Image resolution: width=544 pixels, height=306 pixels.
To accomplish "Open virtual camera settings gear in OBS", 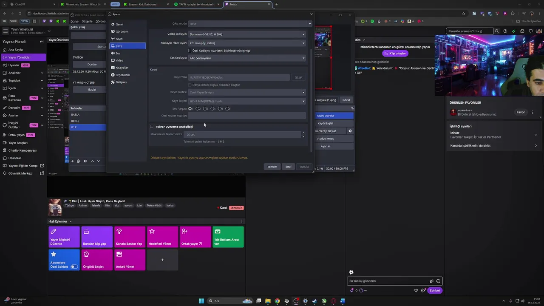I will tap(350, 131).
